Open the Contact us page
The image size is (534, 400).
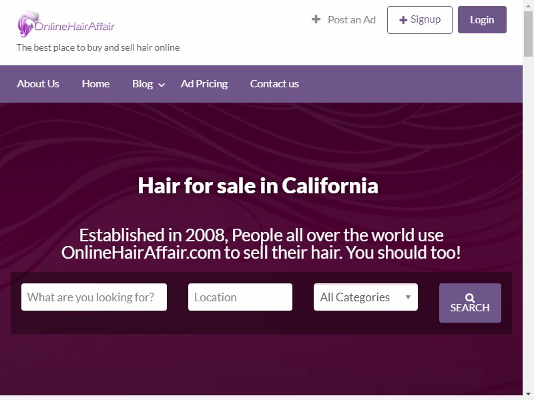point(274,84)
